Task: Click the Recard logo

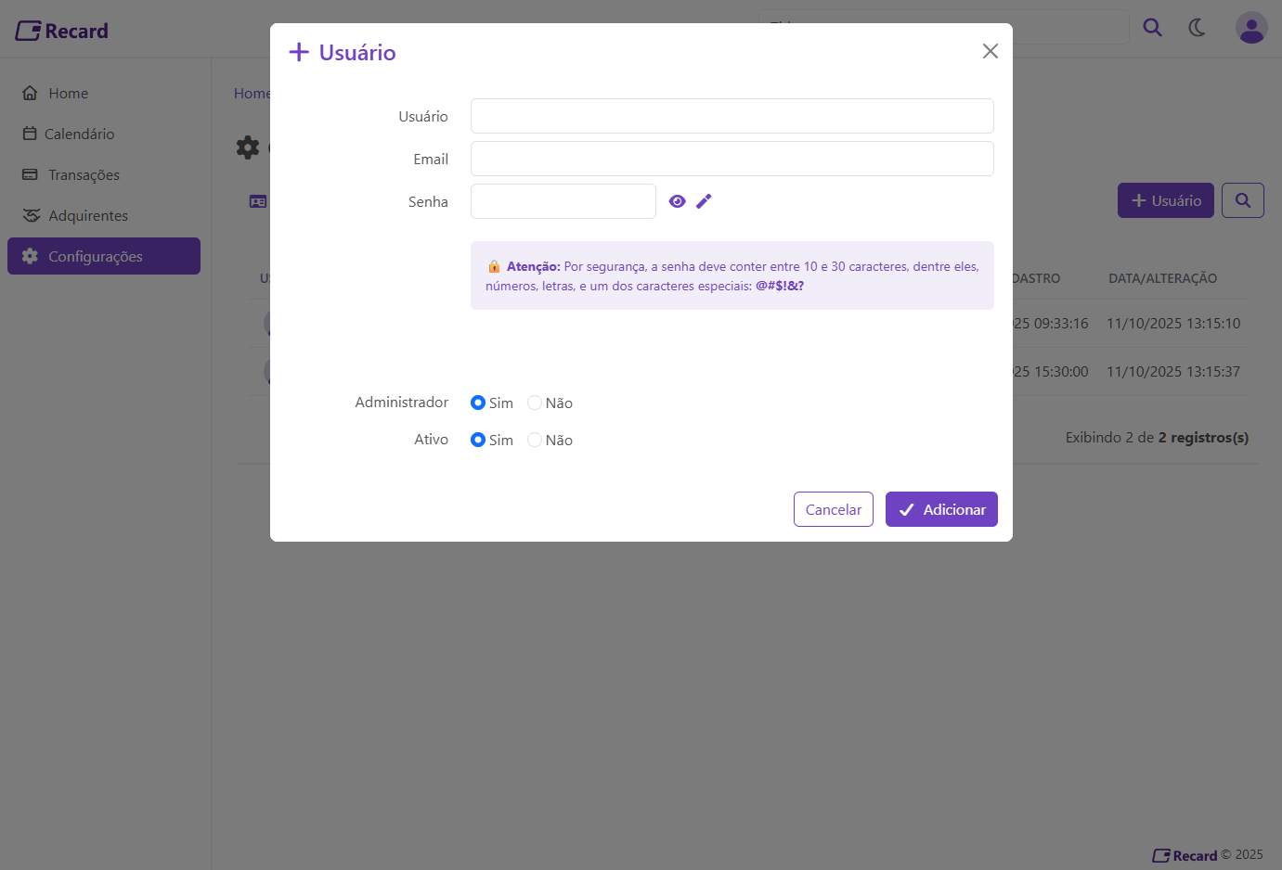Action: (x=62, y=31)
